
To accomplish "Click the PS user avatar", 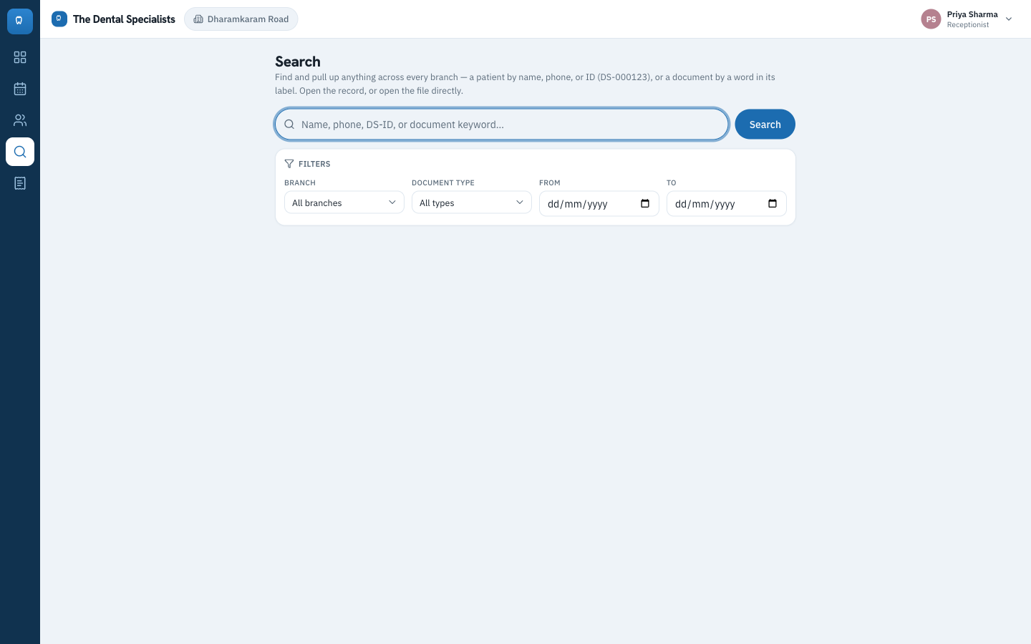I will coord(931,19).
